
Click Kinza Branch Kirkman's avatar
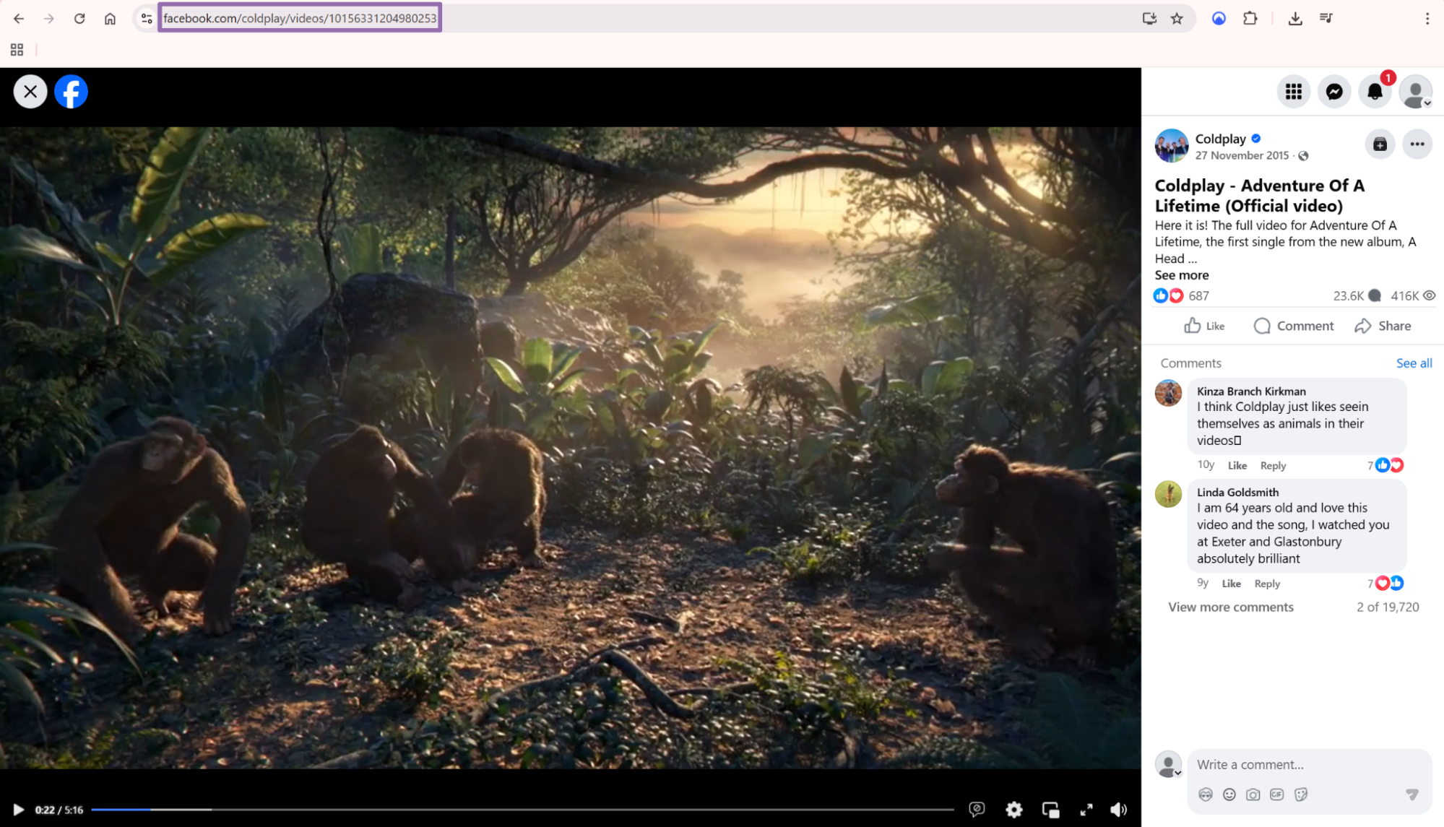coord(1168,393)
